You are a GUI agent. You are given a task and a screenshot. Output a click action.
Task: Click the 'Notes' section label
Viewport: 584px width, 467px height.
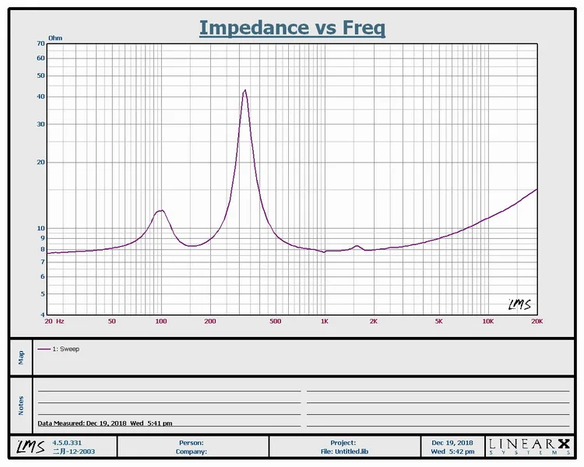tap(21, 406)
